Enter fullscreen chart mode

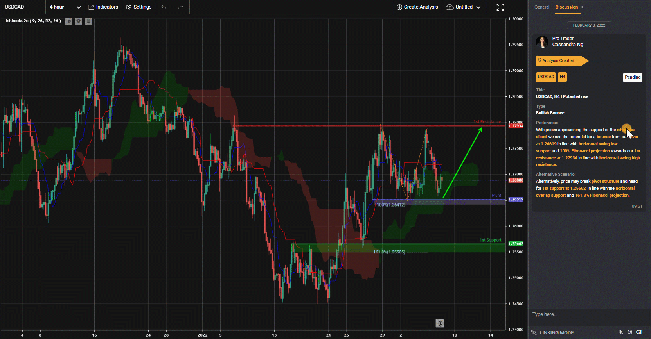point(500,7)
